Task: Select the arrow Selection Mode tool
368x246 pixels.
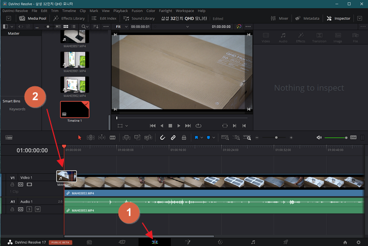Action: click(x=80, y=137)
